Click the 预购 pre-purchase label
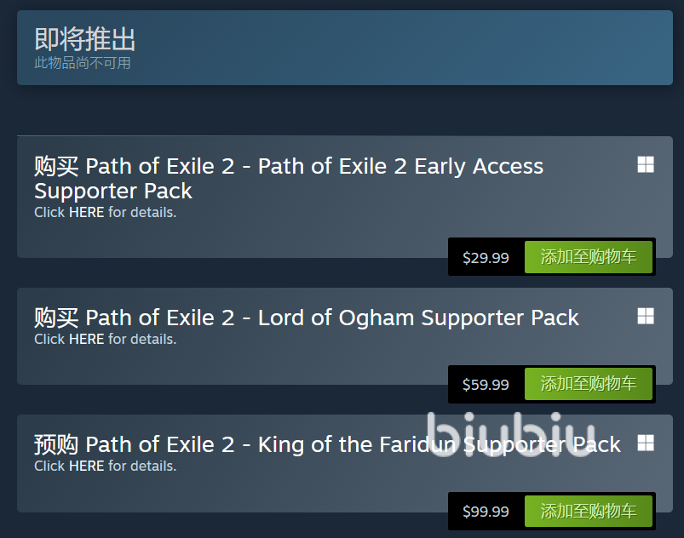Image resolution: width=684 pixels, height=538 pixels. (x=56, y=444)
